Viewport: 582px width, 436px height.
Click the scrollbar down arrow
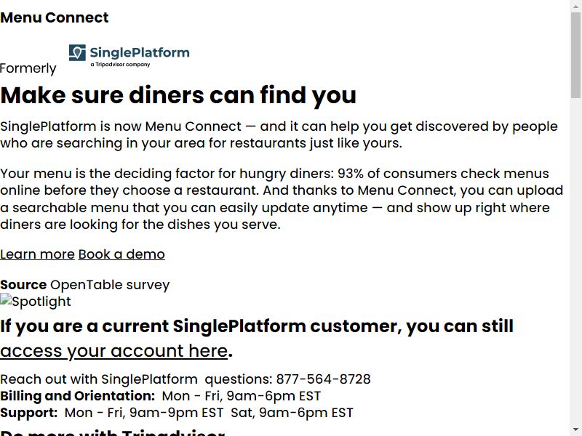point(575,429)
